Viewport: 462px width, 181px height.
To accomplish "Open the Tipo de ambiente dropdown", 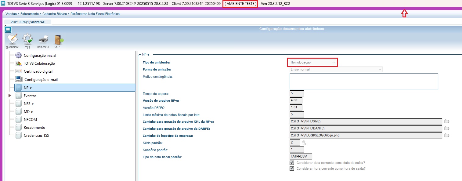I will click(312, 62).
